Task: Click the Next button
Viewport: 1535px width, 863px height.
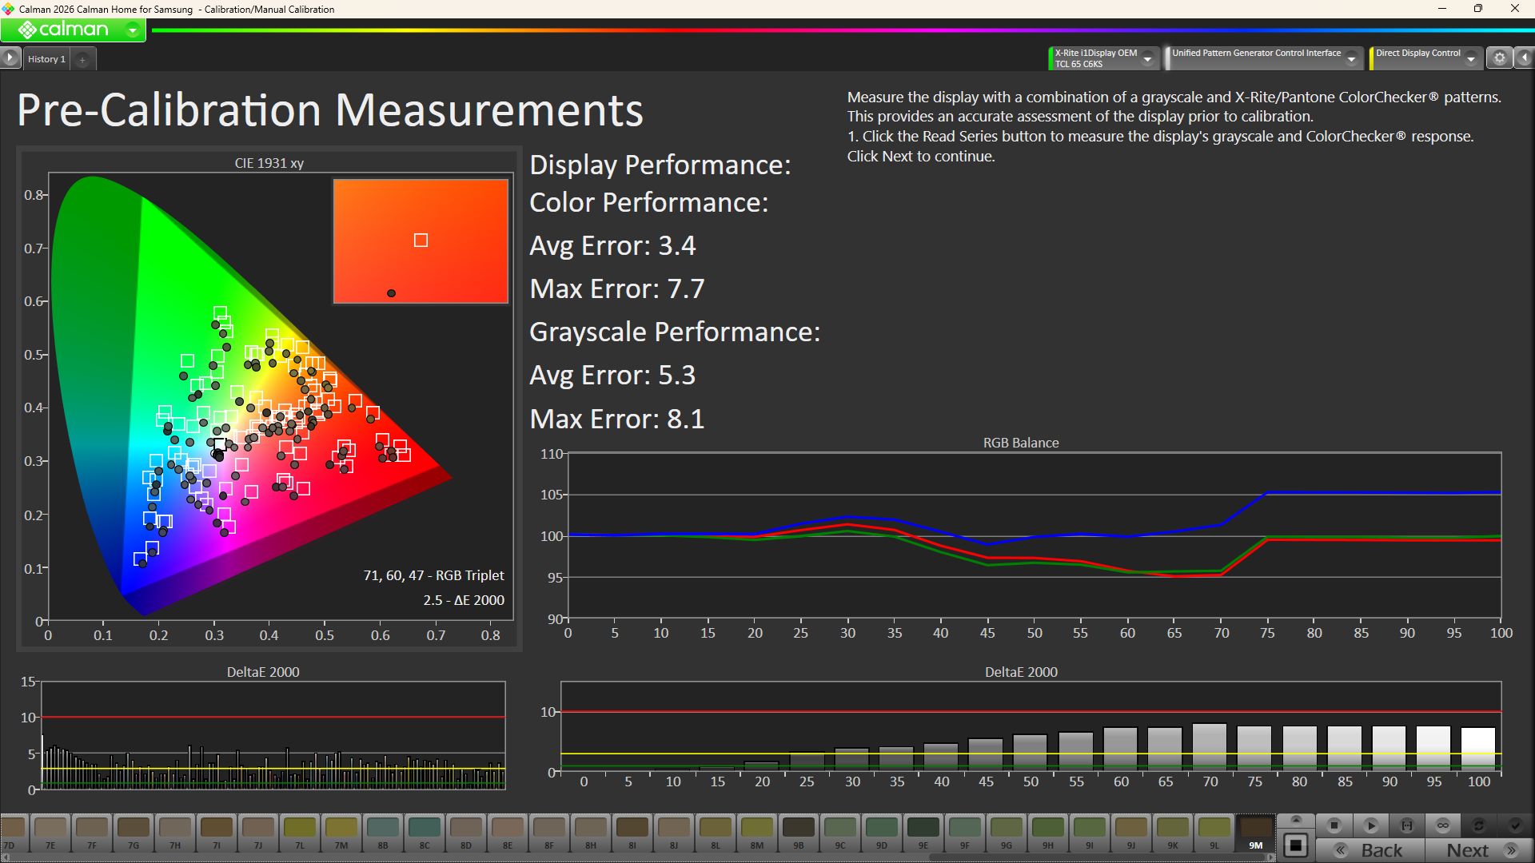Action: [1479, 850]
